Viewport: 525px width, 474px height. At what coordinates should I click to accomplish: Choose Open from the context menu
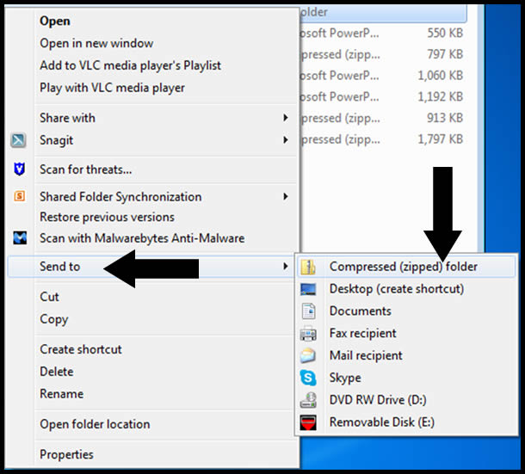(55, 22)
